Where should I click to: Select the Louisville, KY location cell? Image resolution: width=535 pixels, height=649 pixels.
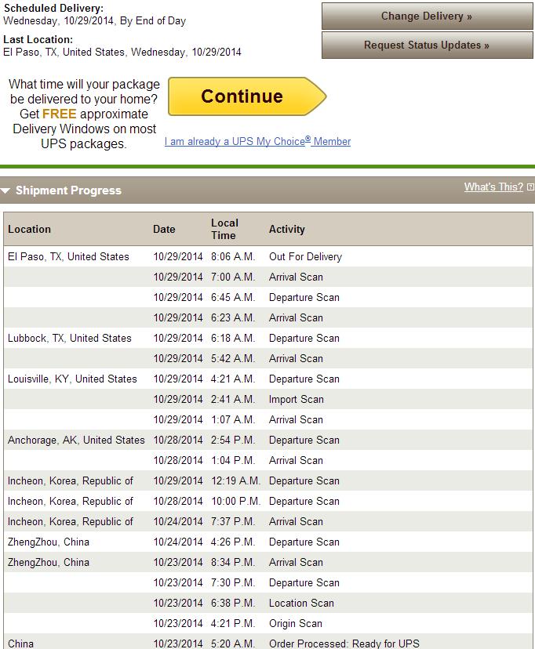pyautogui.click(x=72, y=379)
